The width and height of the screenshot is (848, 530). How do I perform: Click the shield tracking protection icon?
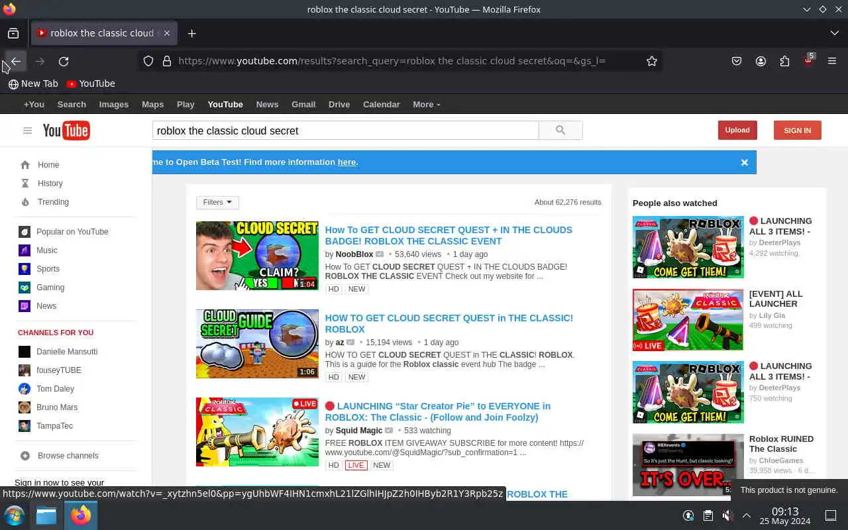click(148, 61)
